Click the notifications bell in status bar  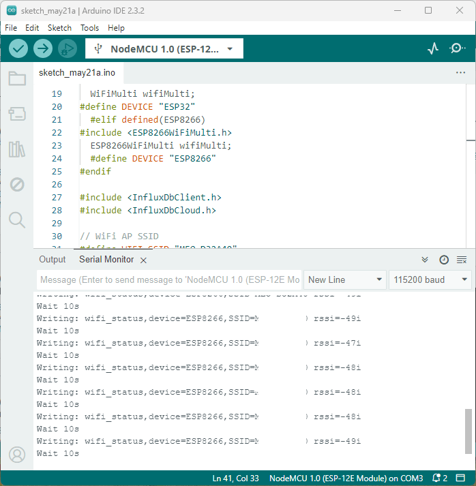(440, 478)
